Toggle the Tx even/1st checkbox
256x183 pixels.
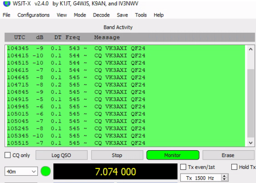(184, 166)
